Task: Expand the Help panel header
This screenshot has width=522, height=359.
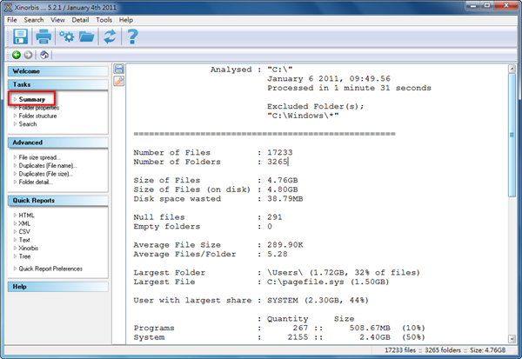Action: coord(57,286)
